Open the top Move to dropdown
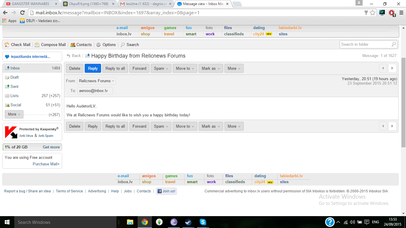This screenshot has height=228, width=406. click(185, 68)
